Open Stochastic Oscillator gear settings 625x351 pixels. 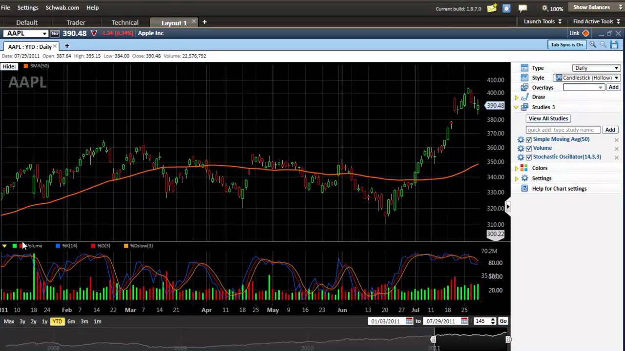[x=521, y=157]
